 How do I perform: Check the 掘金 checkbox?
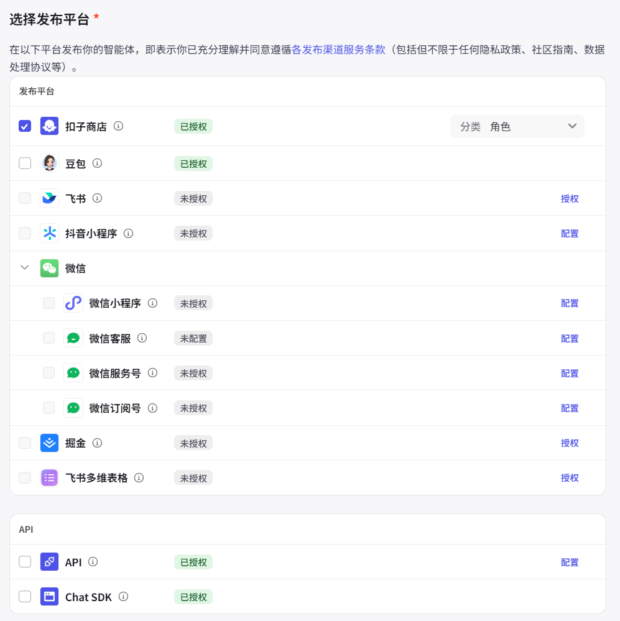coord(25,443)
